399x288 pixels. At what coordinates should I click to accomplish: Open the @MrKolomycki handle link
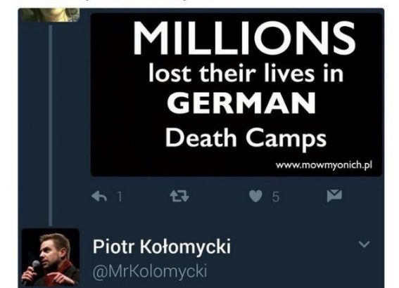point(150,272)
